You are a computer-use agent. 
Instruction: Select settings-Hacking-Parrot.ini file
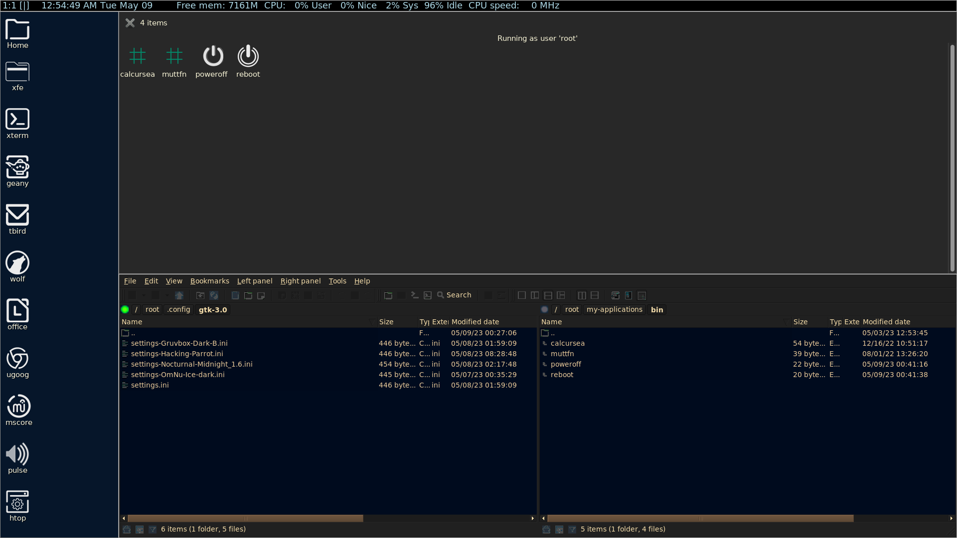click(x=177, y=354)
